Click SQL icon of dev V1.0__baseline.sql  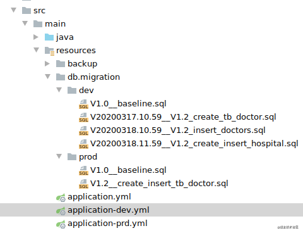(83, 104)
